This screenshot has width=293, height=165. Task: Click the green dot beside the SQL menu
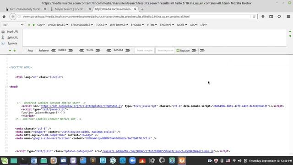click(33, 25)
